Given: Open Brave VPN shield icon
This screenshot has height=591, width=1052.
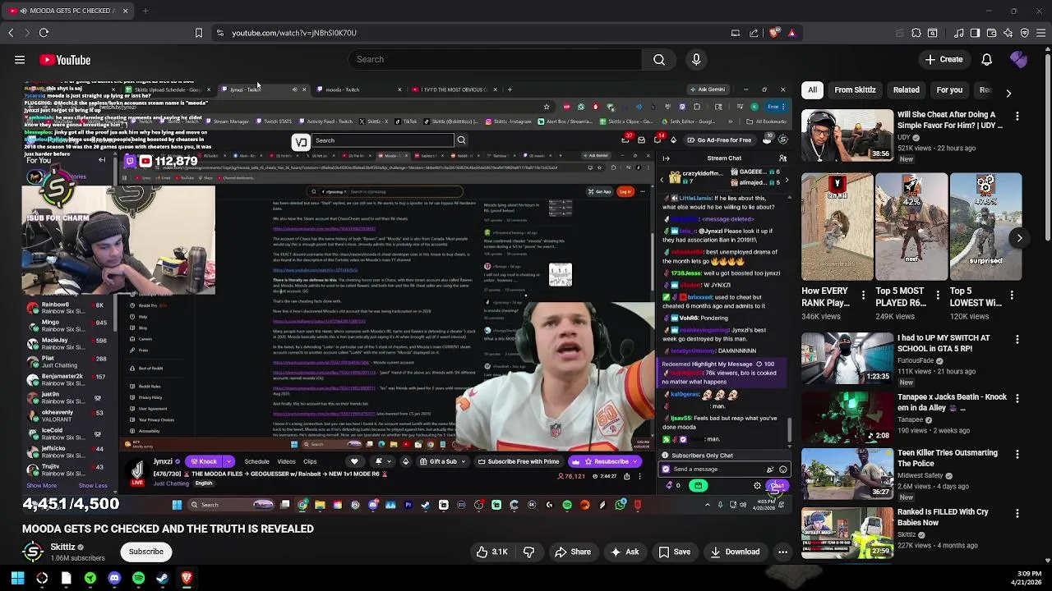Looking at the screenshot, I should tap(1024, 33).
